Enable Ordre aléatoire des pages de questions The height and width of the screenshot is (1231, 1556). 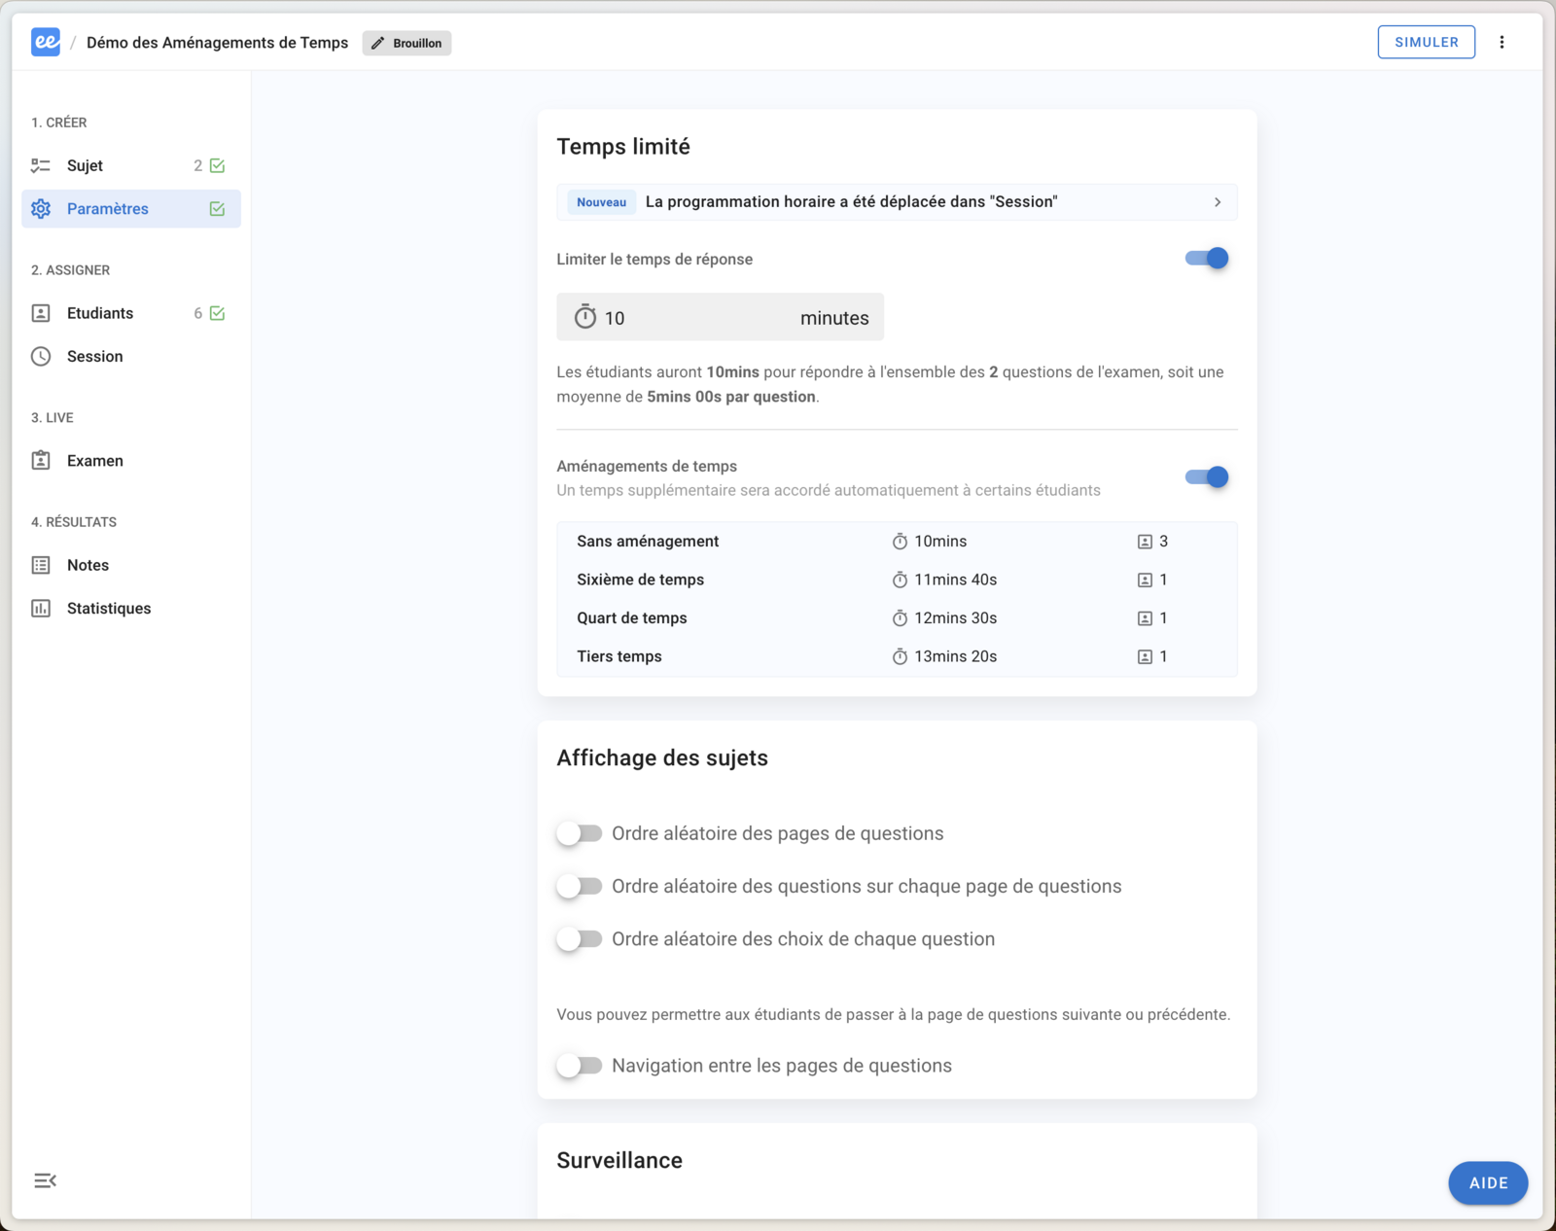(x=580, y=833)
